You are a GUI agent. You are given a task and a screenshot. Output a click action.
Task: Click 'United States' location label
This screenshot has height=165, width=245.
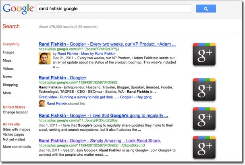click(14, 107)
